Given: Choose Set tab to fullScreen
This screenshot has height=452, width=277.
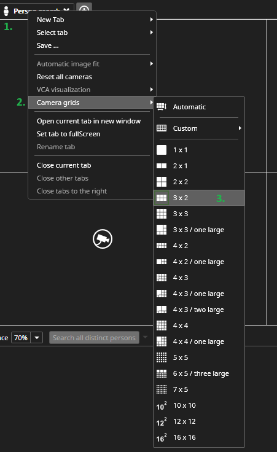Looking at the screenshot, I should pyautogui.click(x=68, y=134).
